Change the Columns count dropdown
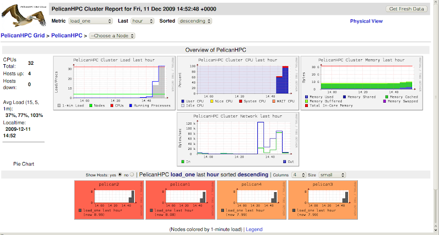This screenshot has width=439, height=235. tap(299, 175)
